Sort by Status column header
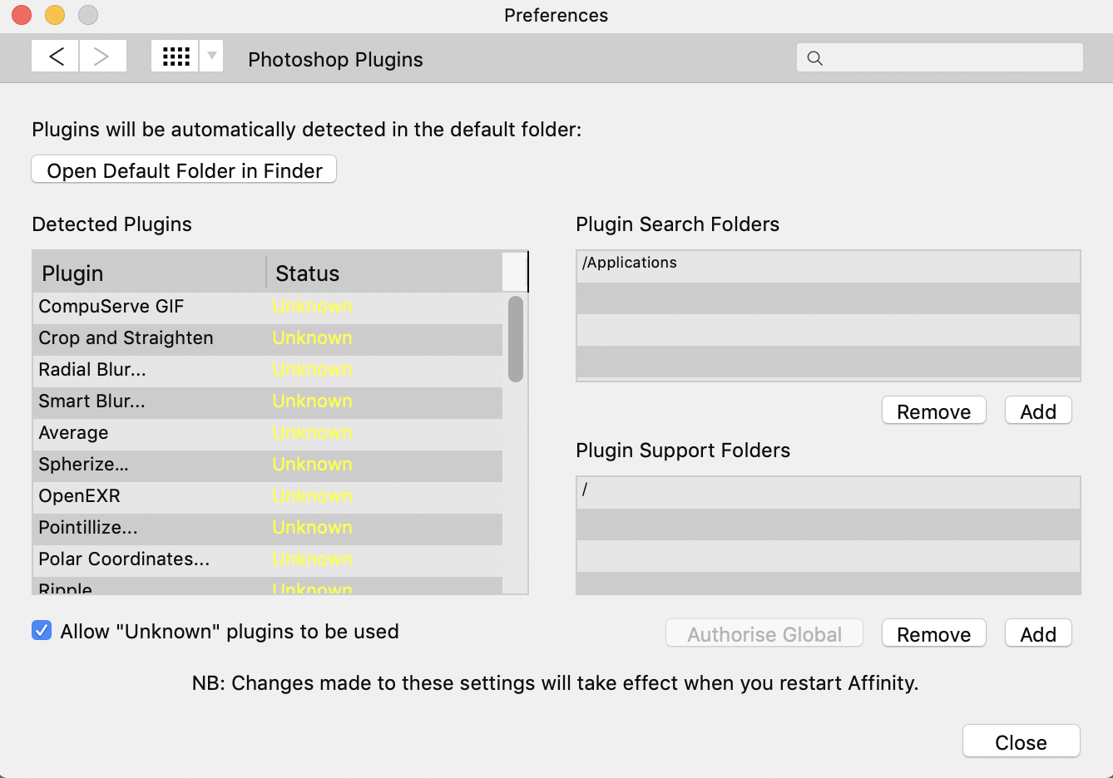Screen dimensions: 1113x778 click(x=384, y=273)
